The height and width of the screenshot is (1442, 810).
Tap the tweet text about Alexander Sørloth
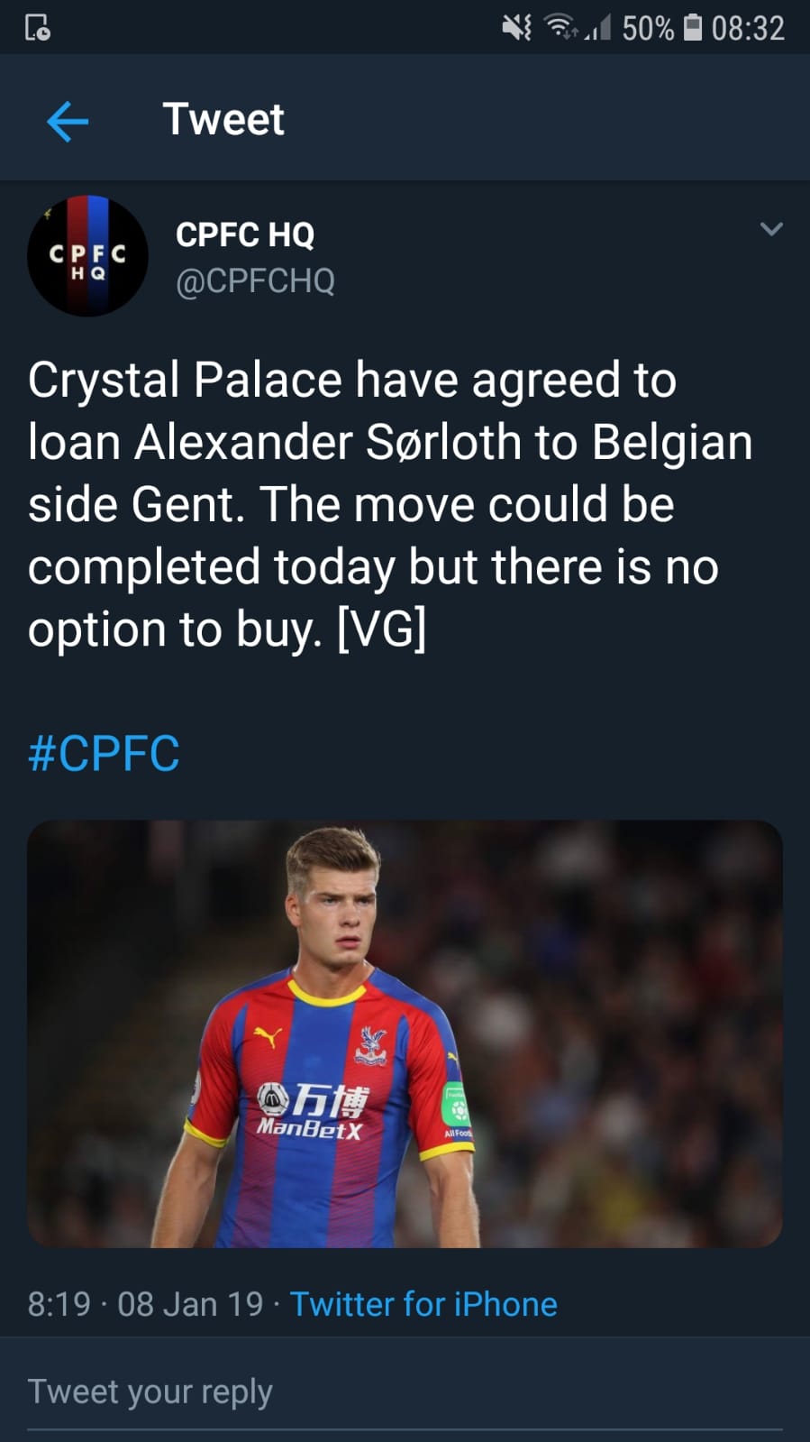tap(387, 503)
